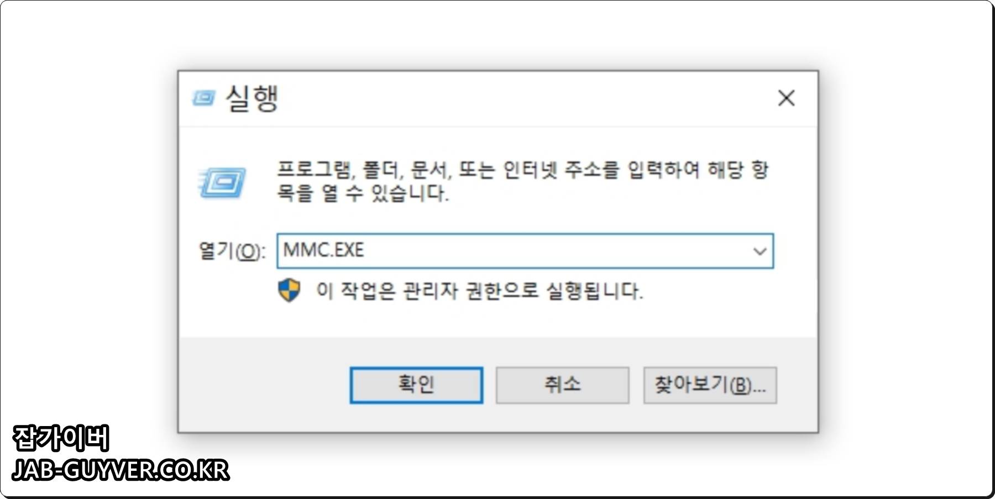
Task: Click the 열기(O): label
Action: [232, 251]
